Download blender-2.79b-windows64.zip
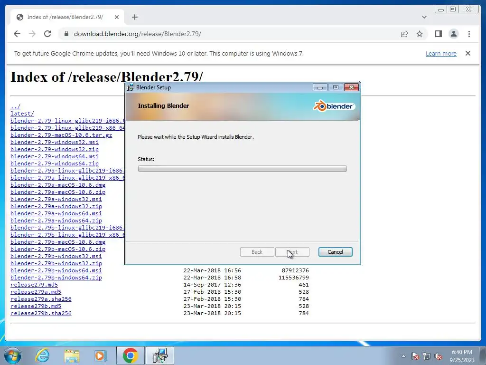 coord(56,278)
